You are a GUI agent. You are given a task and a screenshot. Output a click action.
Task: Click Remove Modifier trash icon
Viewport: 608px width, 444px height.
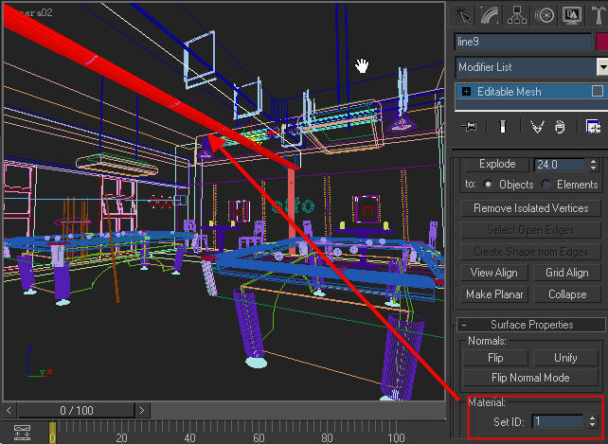[x=560, y=126]
